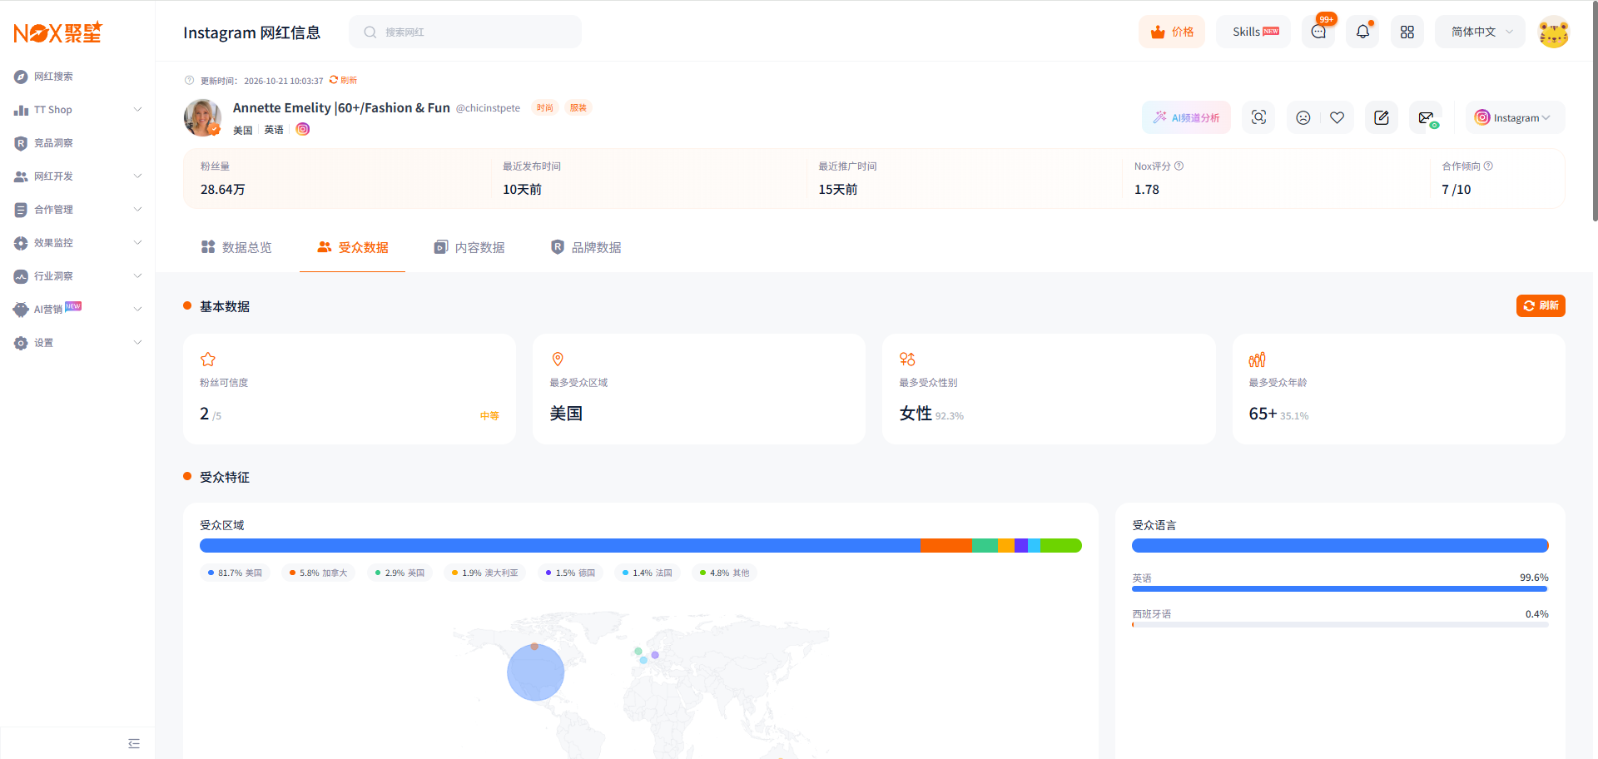Expand the AI营销 sidebar menu
Screen dimensions: 1598x759
[77, 310]
